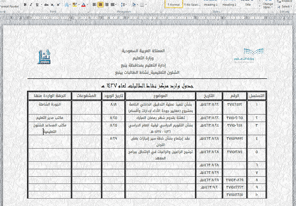Expand Borders dropdown arrow
The width and height of the screenshot is (296, 206).
[x=146, y=5]
